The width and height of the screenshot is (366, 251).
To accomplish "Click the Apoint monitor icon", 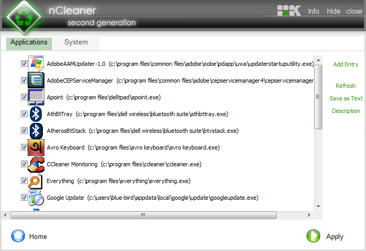I will point(36,97).
